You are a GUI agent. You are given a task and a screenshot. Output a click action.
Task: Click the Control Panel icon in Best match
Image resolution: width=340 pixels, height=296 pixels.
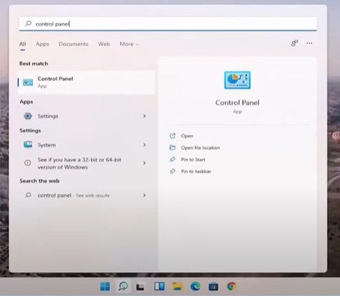(x=28, y=82)
